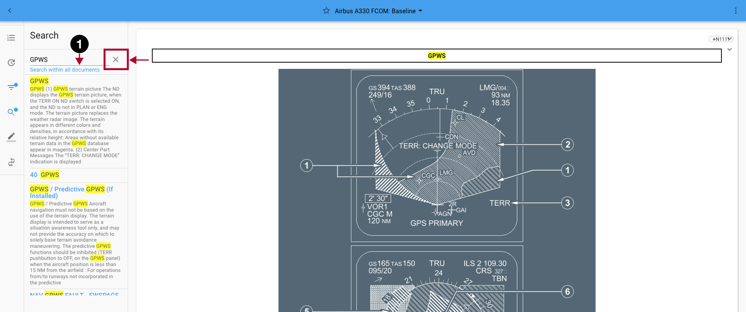
Task: Click the 'TERR: CHANGE MODE' navigation display diagram
Action: tap(437, 156)
